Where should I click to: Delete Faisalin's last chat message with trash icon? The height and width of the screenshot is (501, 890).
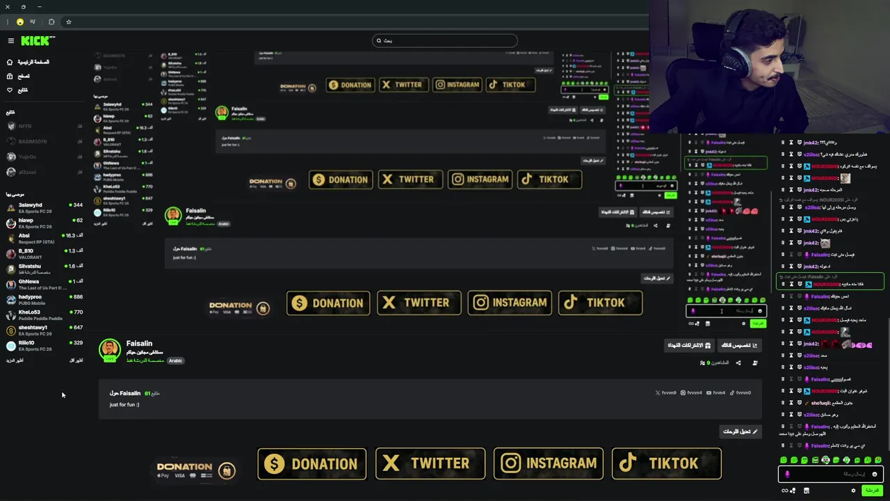782,445
